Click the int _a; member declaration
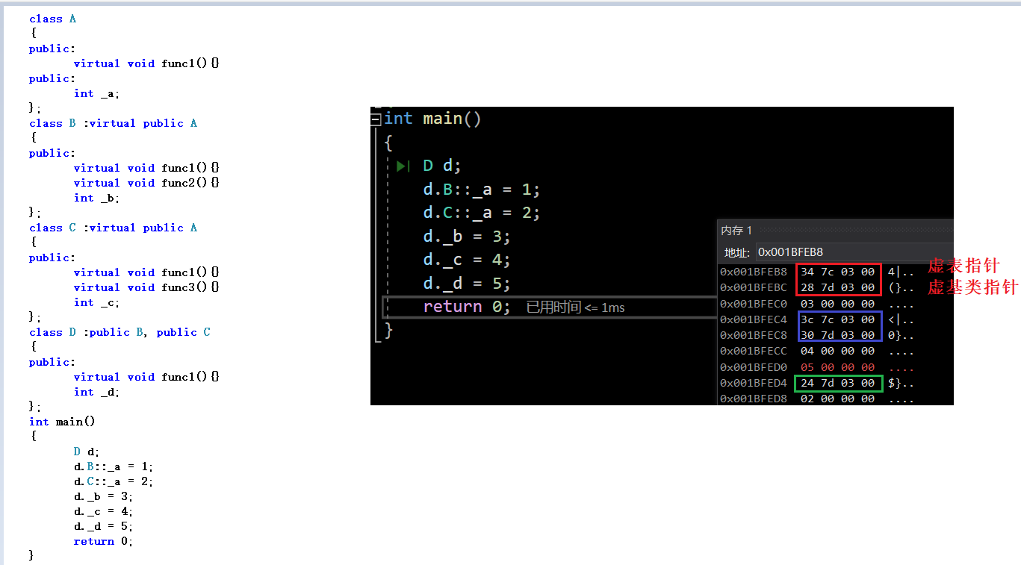Screen dimensions: 1021x565 tap(96, 93)
